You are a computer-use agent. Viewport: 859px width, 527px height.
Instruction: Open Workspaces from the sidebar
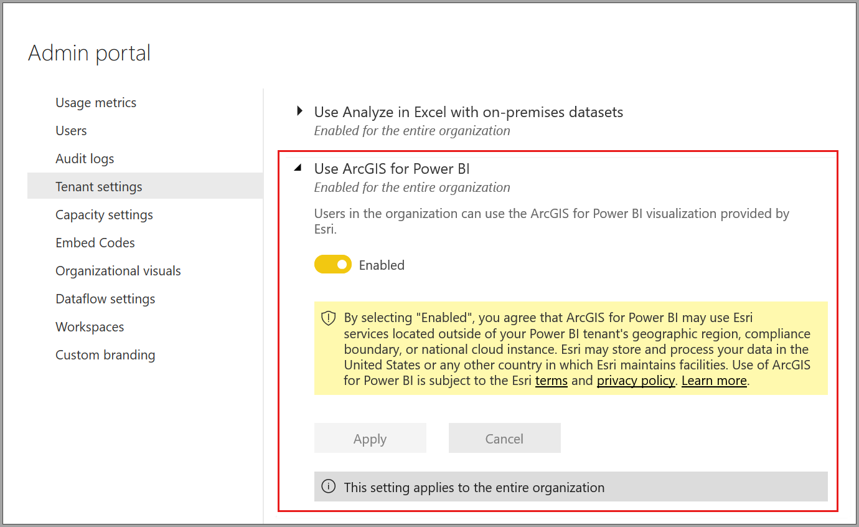pos(90,327)
